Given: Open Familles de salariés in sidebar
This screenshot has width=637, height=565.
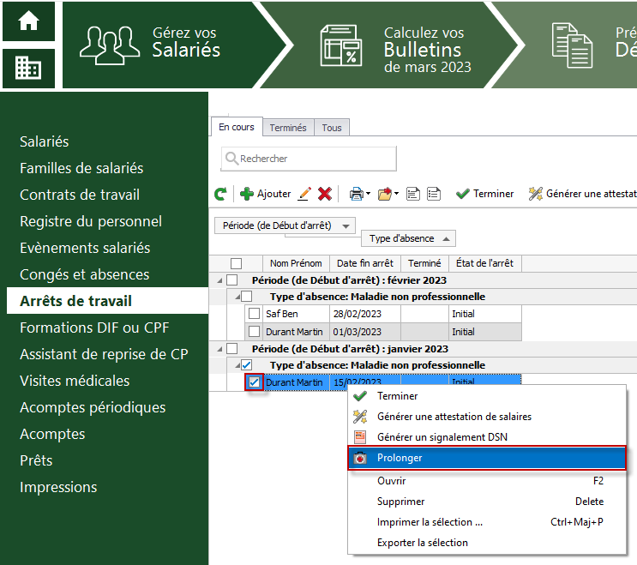Looking at the screenshot, I should [x=81, y=168].
